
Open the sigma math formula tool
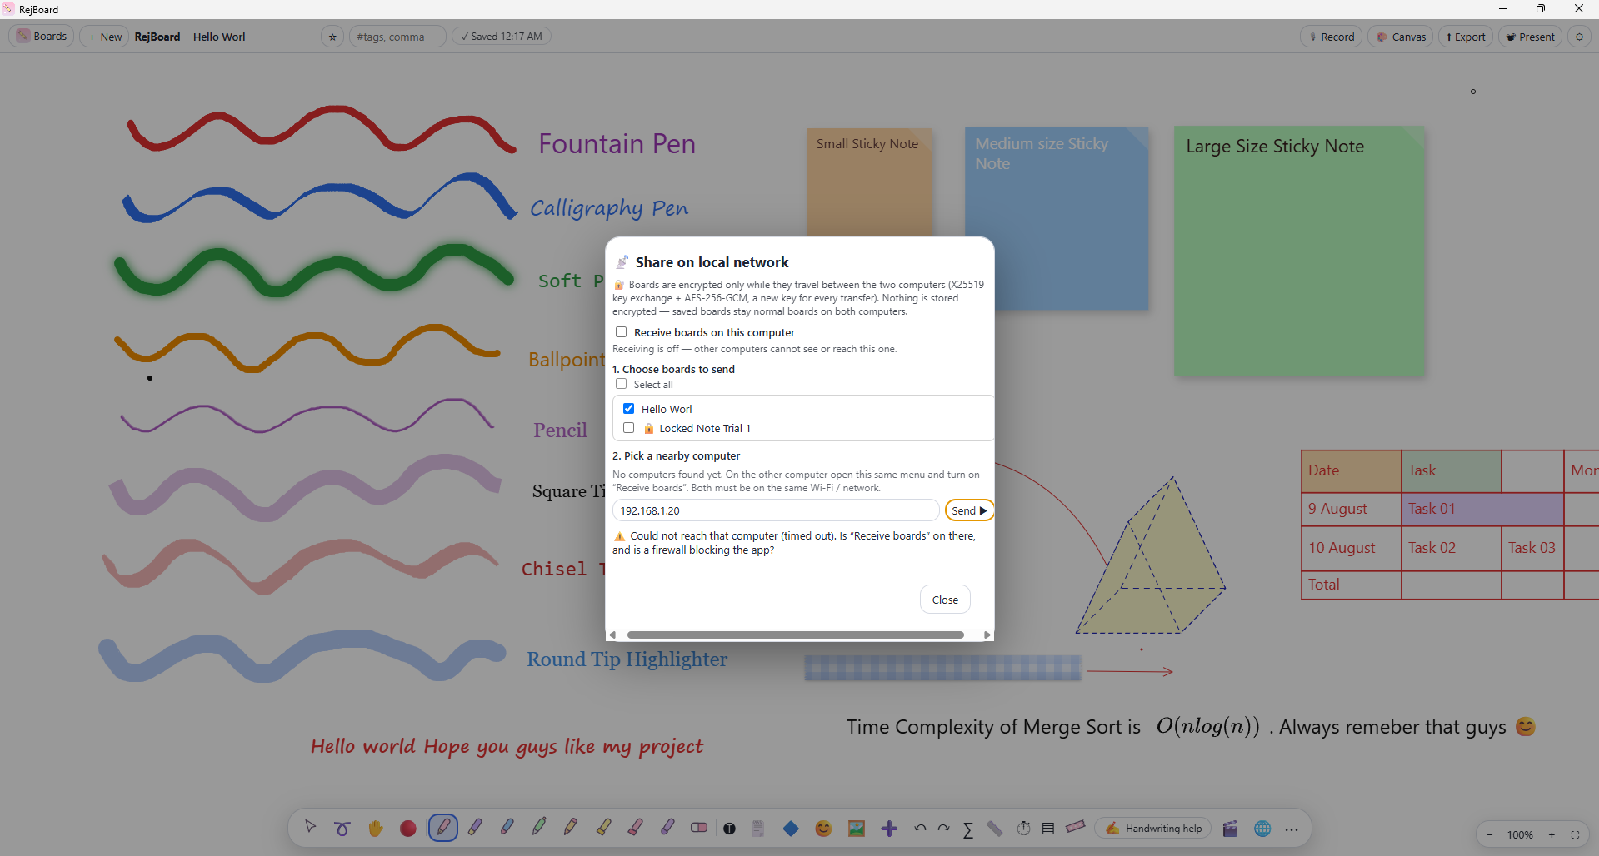968,829
